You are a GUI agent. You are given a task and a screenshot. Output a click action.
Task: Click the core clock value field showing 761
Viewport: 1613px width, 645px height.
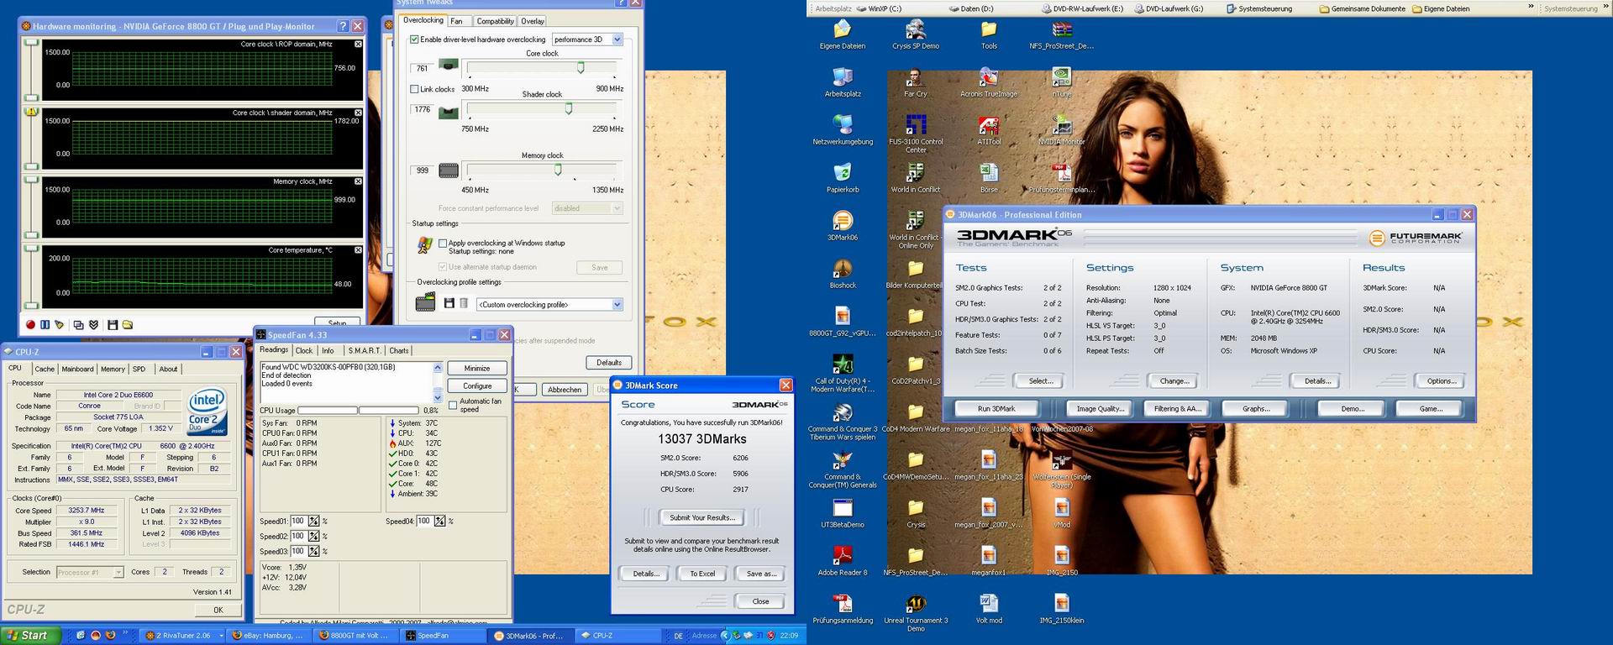pos(422,68)
